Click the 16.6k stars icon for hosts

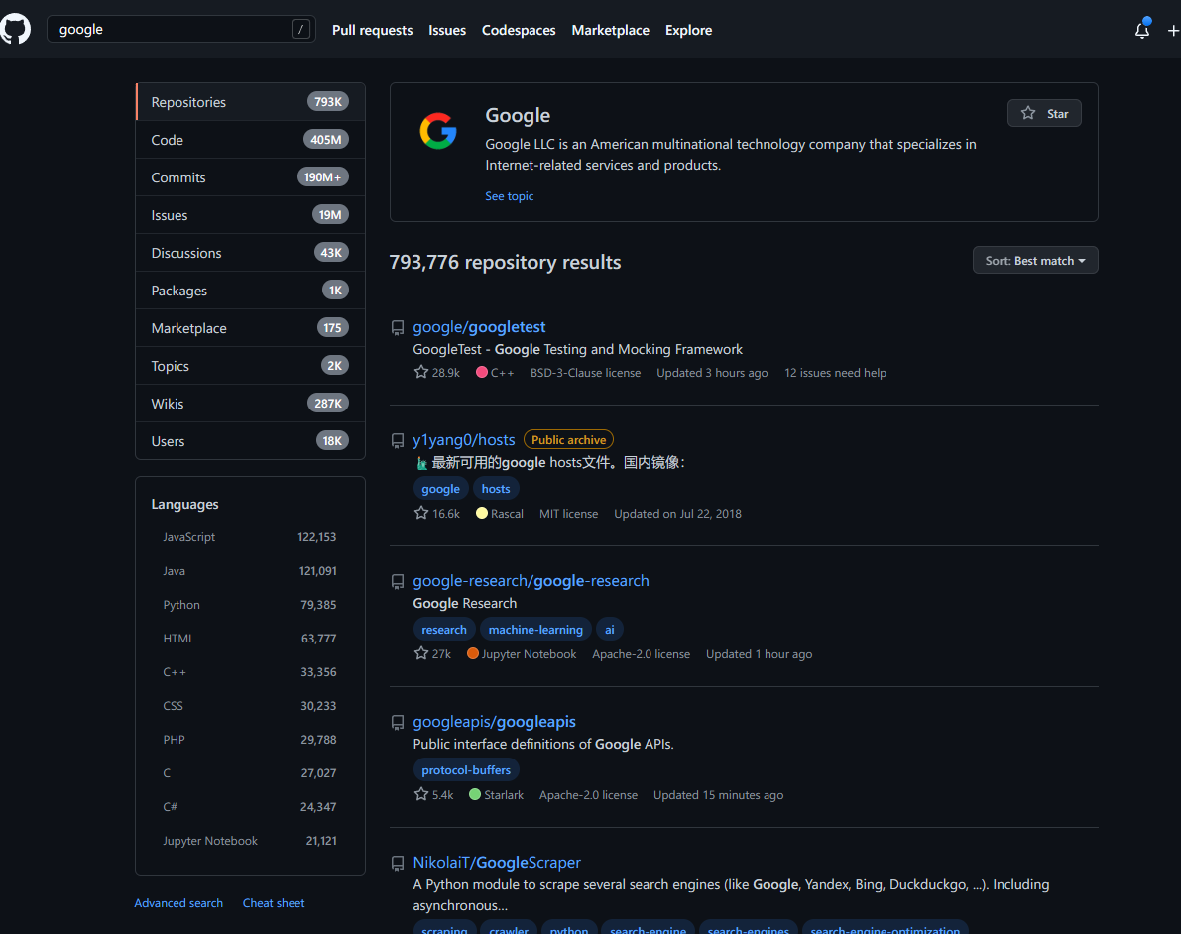[x=421, y=513]
